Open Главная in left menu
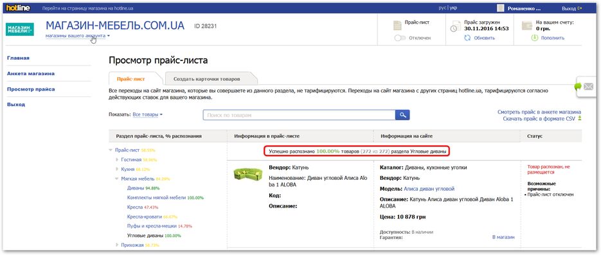The width and height of the screenshot is (601, 255). [19, 58]
